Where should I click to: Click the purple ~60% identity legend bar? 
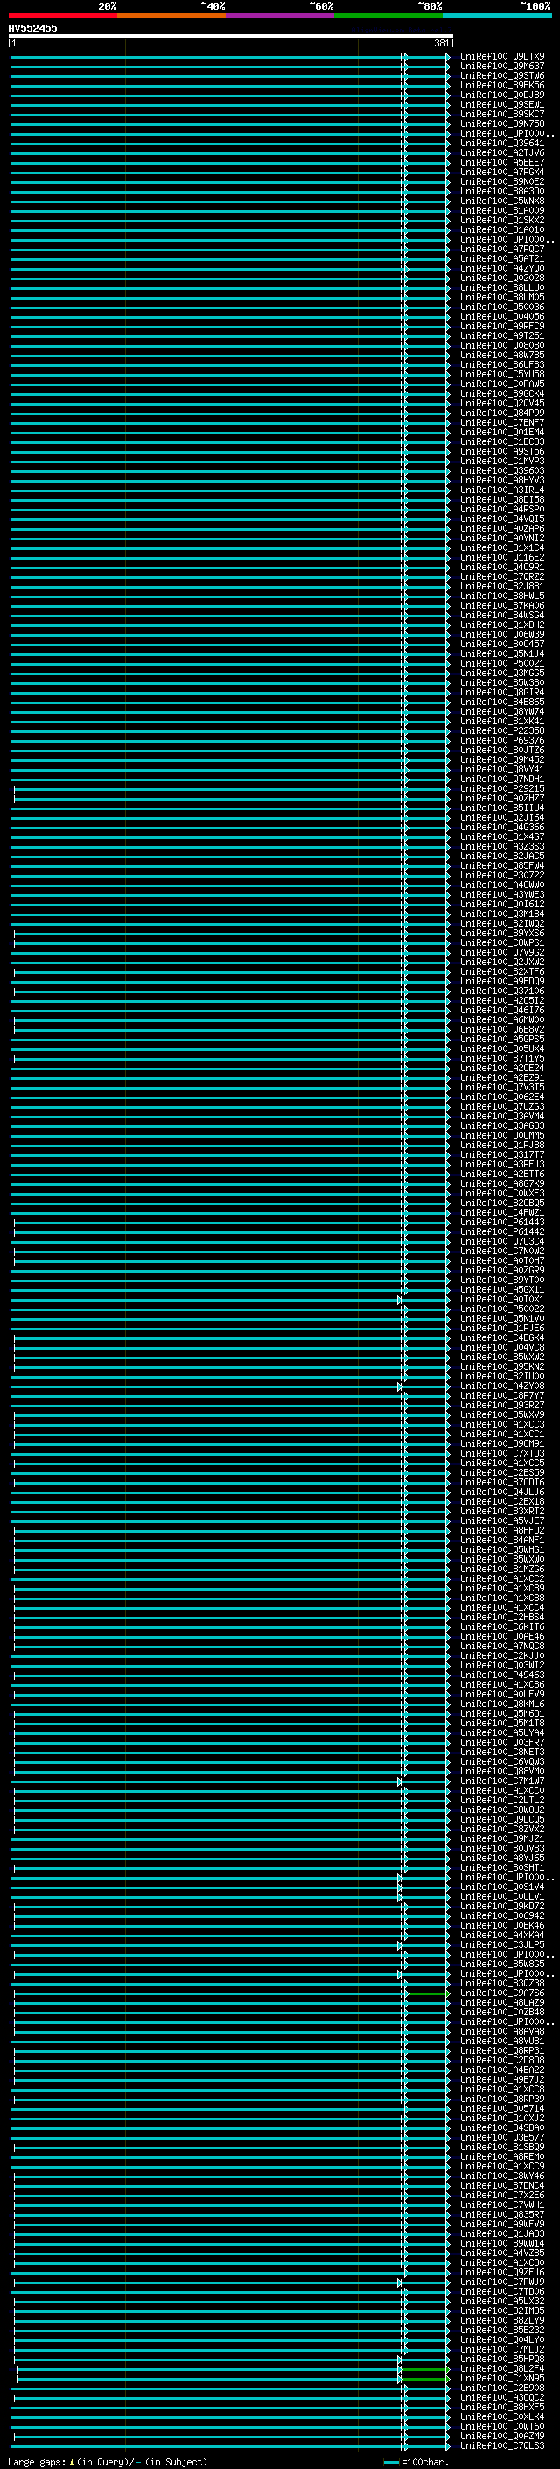tap(279, 16)
